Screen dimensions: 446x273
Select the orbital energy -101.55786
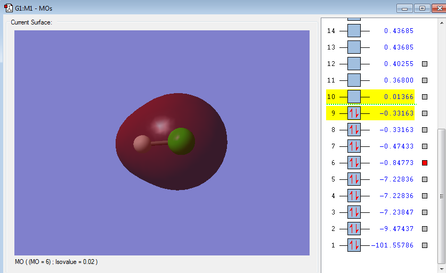[393, 245]
